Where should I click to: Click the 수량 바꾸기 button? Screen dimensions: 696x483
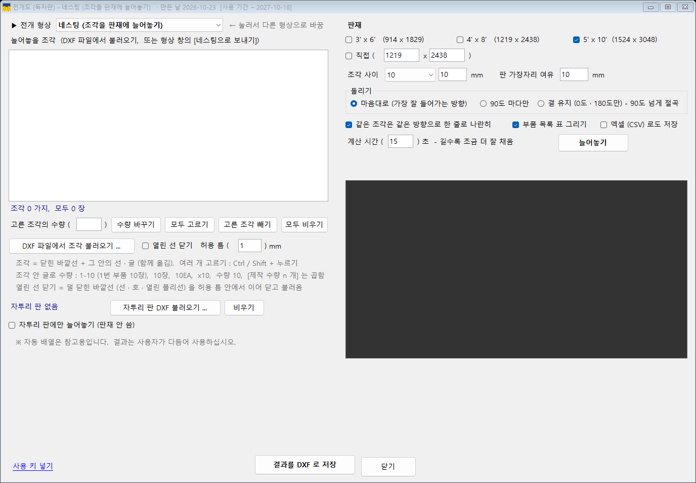click(136, 225)
